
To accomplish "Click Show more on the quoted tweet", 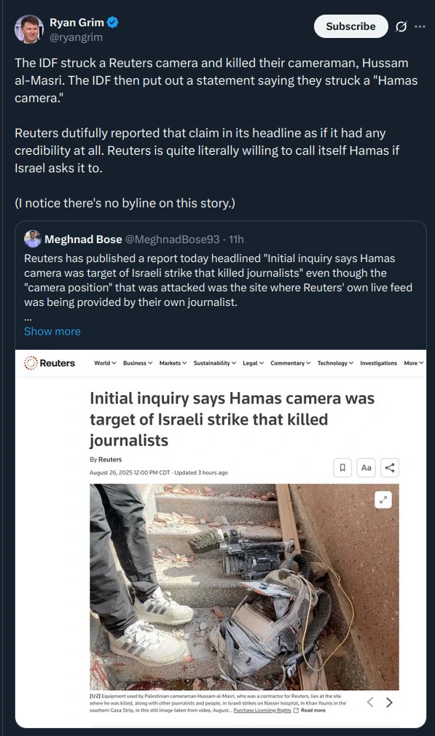I will click(52, 331).
